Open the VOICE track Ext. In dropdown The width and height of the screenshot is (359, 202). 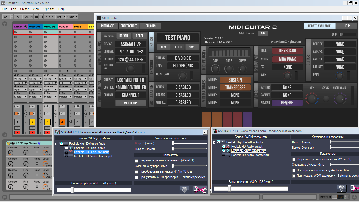[65, 79]
